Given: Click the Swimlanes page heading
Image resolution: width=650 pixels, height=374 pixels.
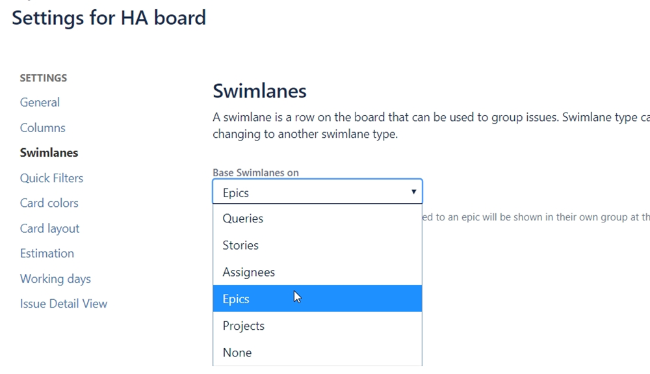Looking at the screenshot, I should (x=259, y=91).
